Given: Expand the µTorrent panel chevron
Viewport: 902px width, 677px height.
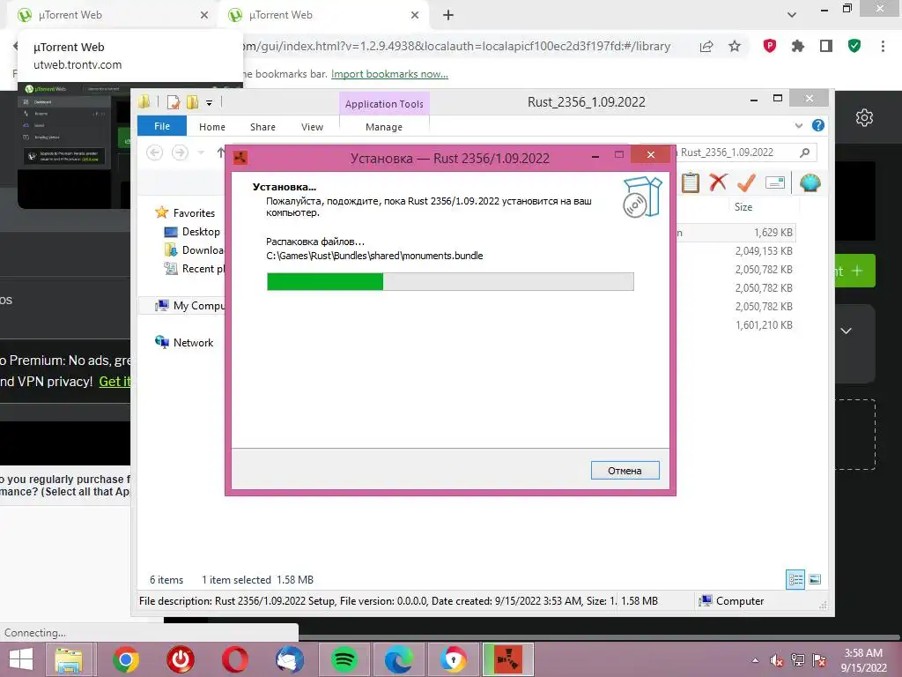Looking at the screenshot, I should tap(847, 331).
